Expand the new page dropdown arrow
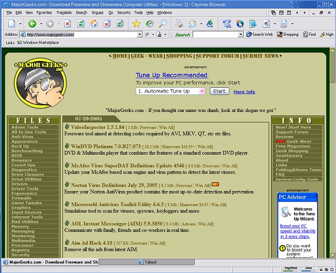The image size is (336, 273). pos(20,24)
